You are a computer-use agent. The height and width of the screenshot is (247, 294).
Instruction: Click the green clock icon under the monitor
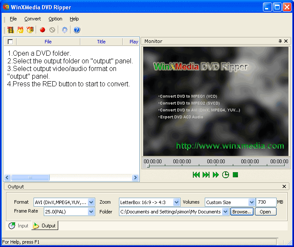[x=225, y=175]
